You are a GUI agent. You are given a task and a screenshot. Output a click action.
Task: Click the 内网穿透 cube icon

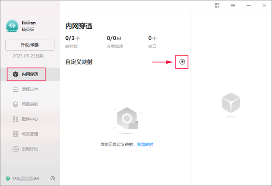(x=15, y=74)
